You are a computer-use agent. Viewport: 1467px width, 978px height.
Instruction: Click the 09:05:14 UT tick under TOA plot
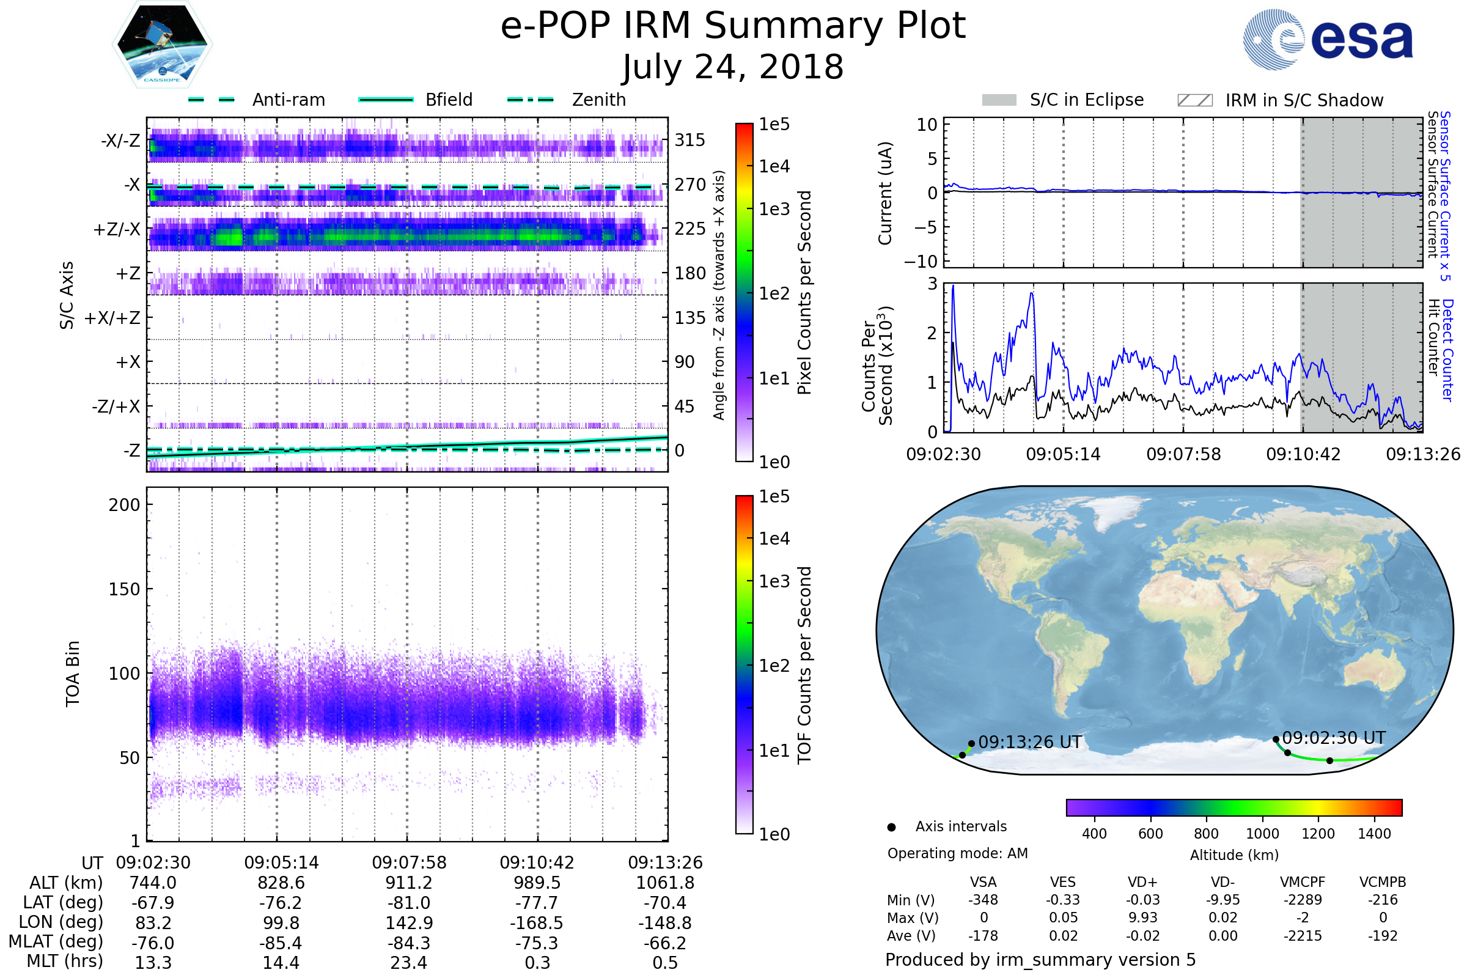tap(281, 862)
